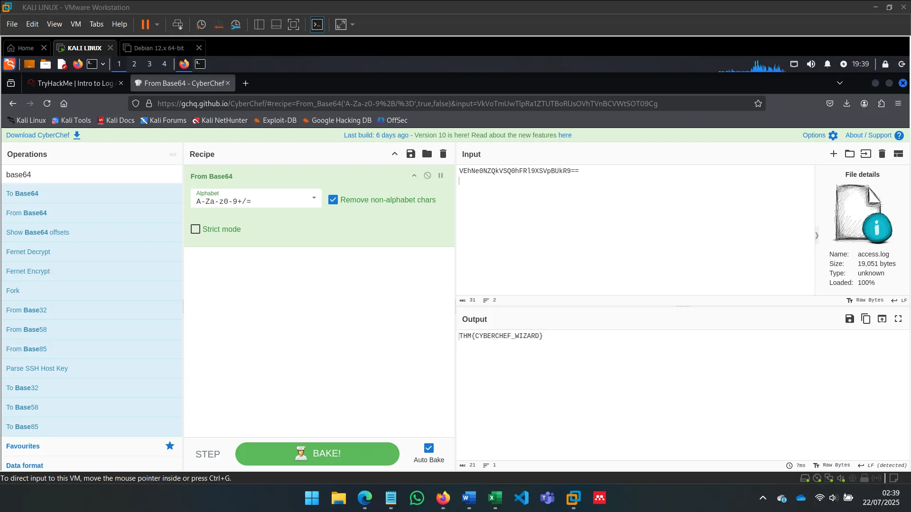Image resolution: width=911 pixels, height=512 pixels.
Task: Add a new input tab
Action: 834,154
